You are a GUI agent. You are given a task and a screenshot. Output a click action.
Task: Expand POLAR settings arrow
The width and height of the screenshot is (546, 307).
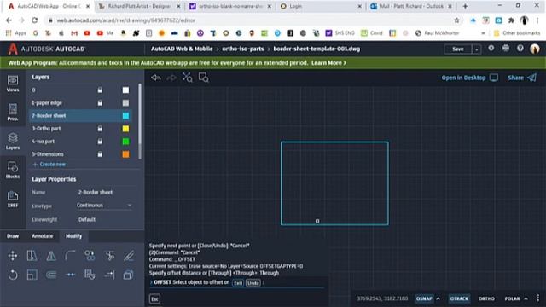click(x=526, y=298)
